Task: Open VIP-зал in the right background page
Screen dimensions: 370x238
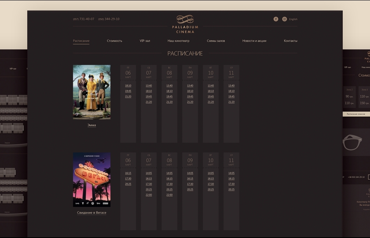Action: click(347, 67)
